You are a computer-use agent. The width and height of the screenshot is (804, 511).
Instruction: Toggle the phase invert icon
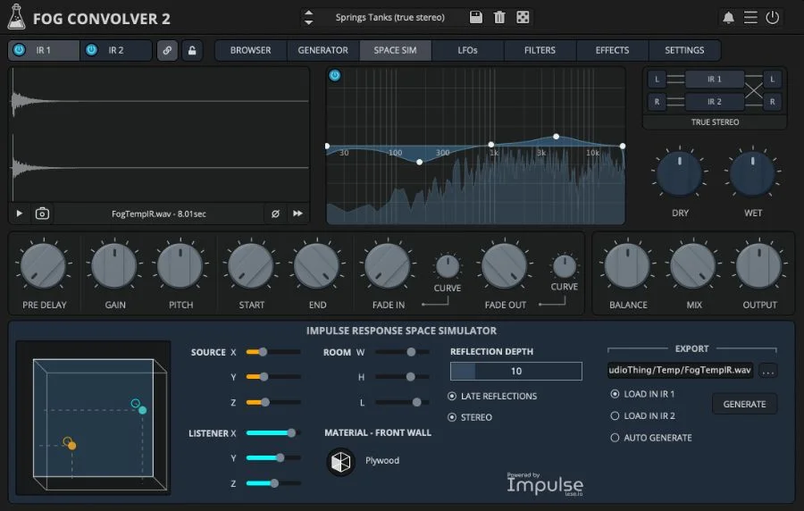pos(275,214)
